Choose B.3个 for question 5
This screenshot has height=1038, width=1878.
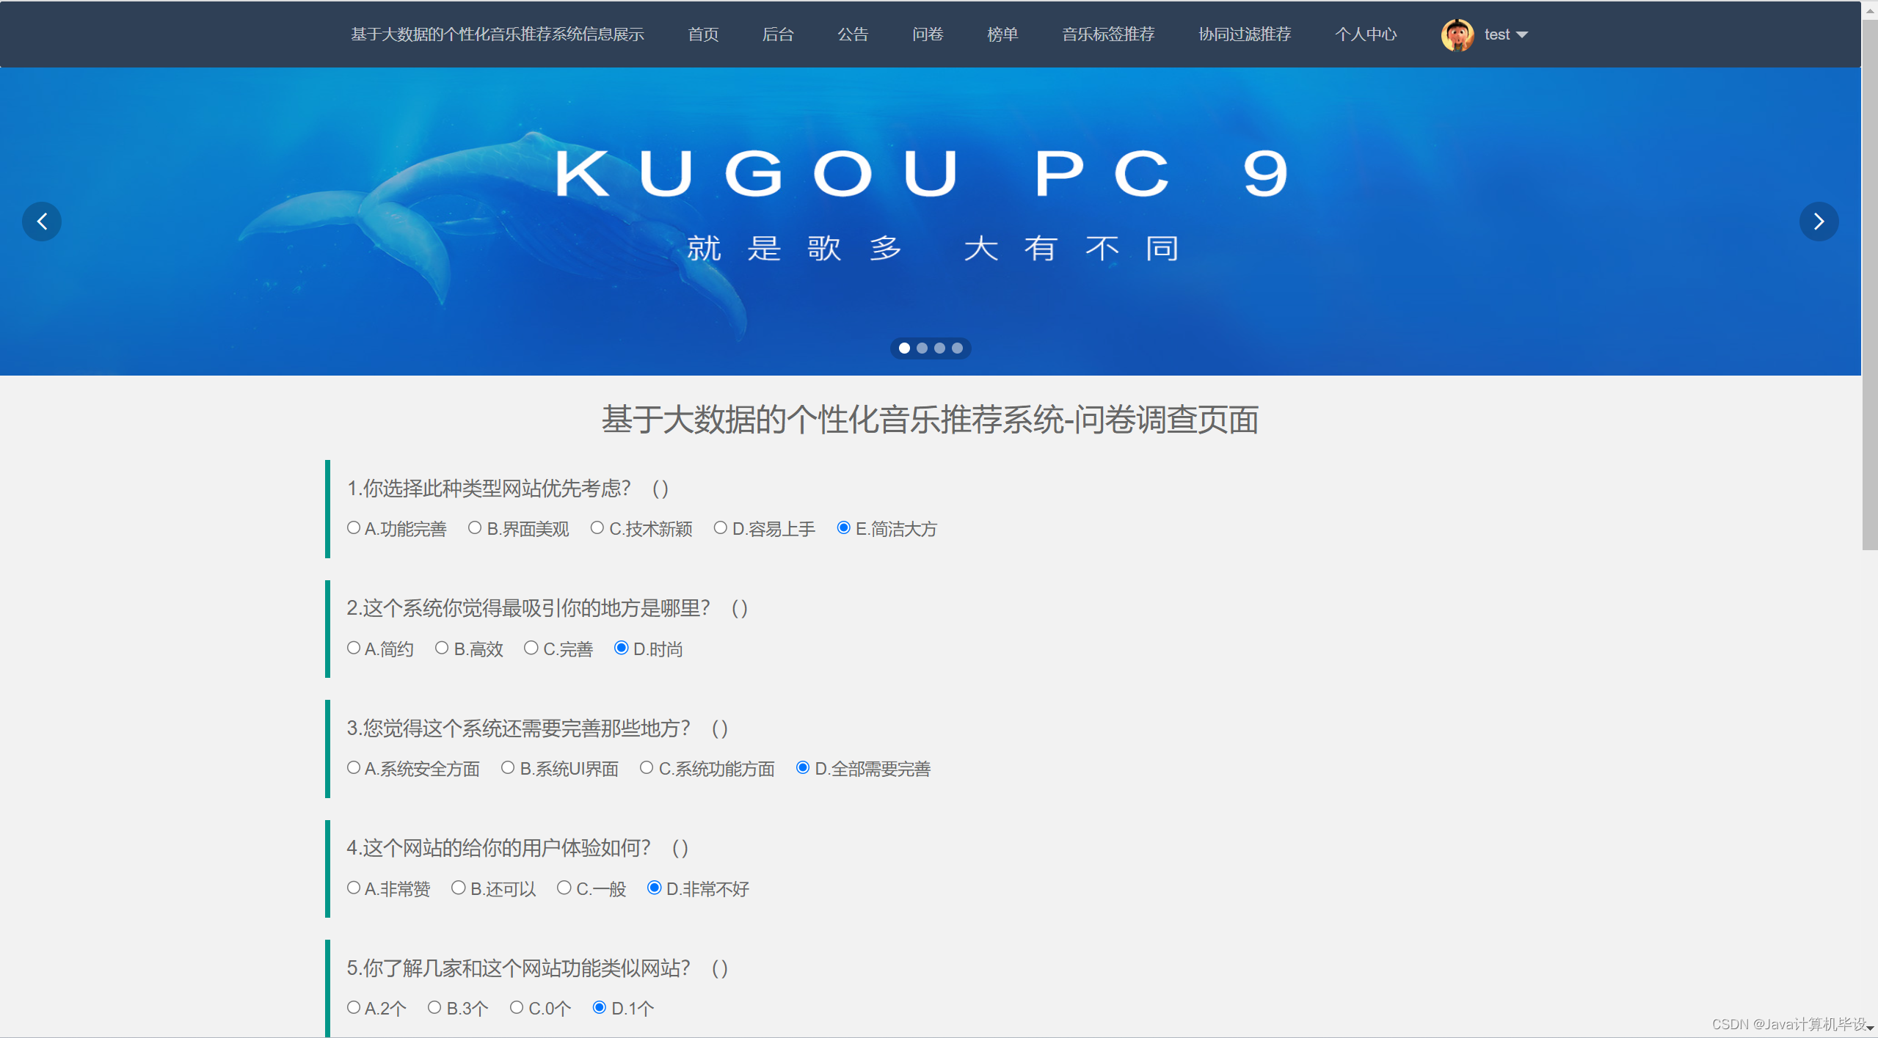point(434,1007)
